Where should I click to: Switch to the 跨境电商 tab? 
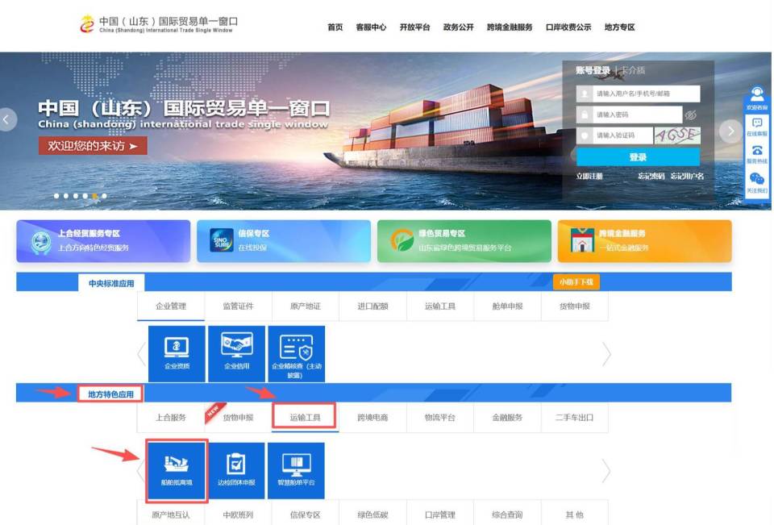pos(372,417)
